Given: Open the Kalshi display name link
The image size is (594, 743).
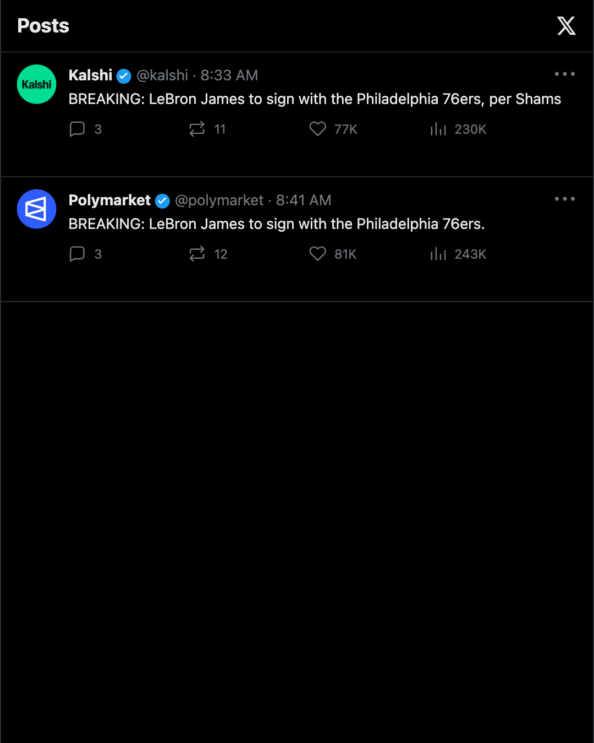Looking at the screenshot, I should (x=90, y=75).
